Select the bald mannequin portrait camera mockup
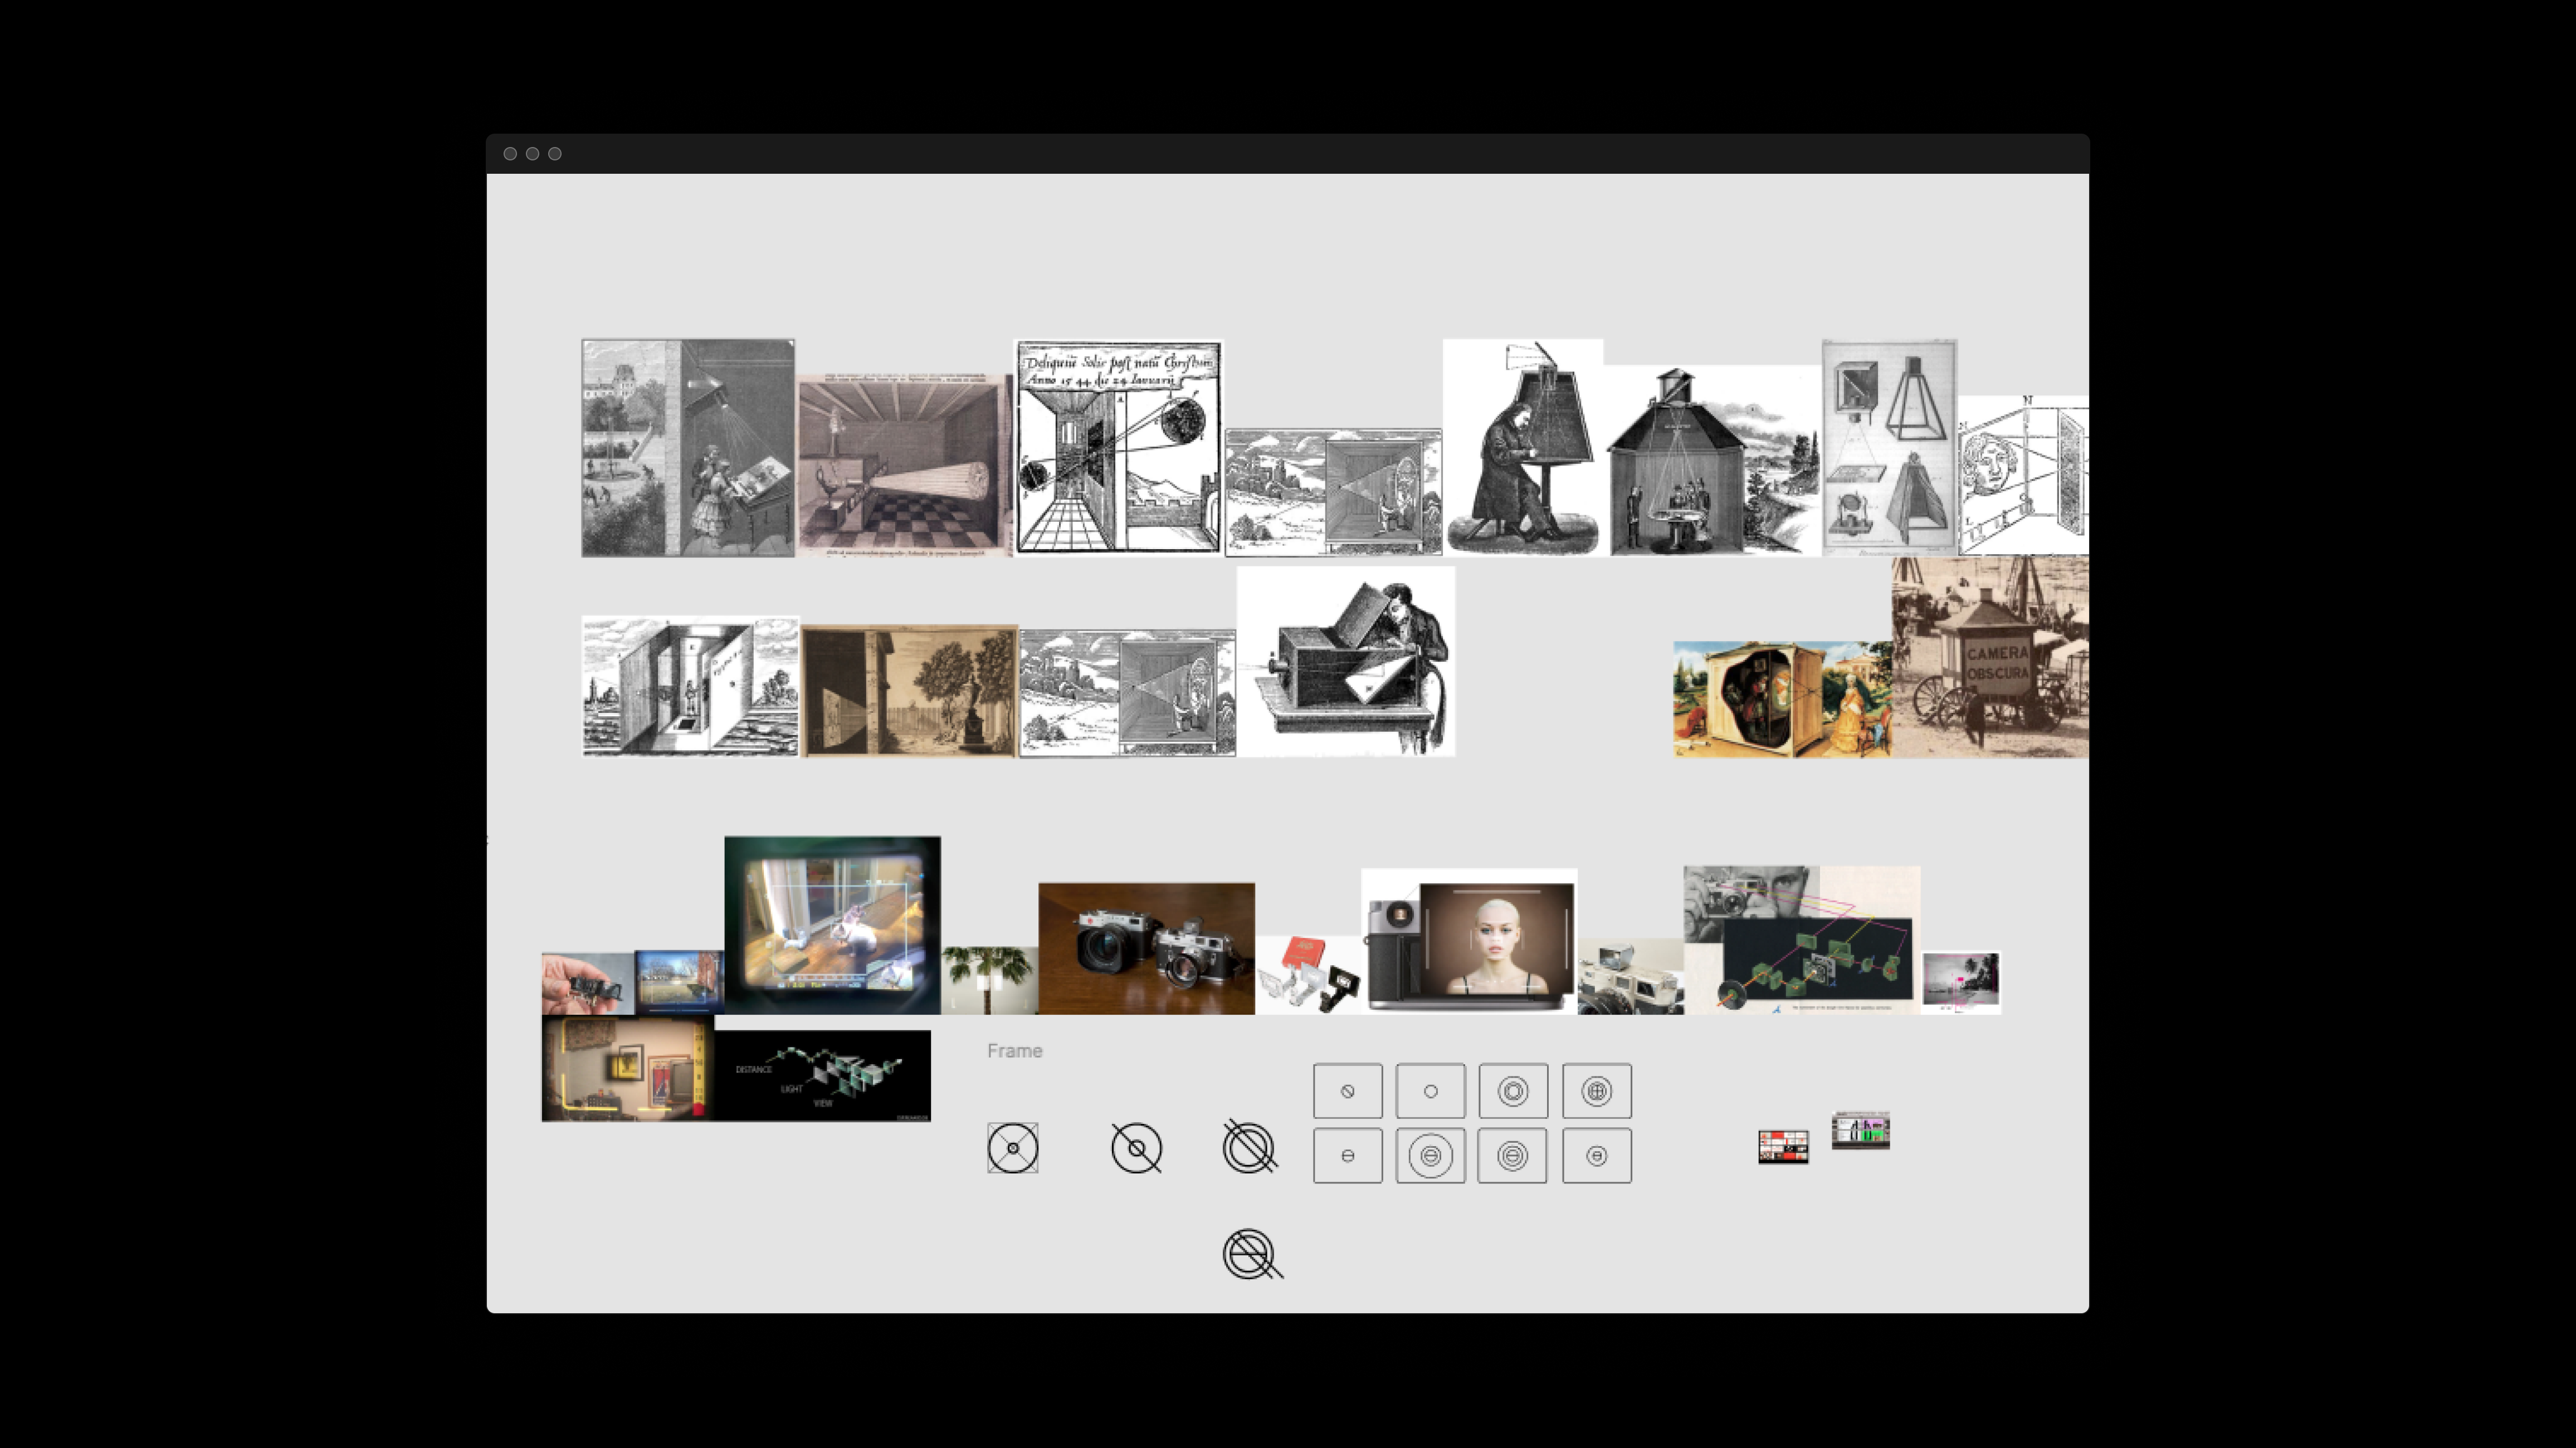Image resolution: width=2576 pixels, height=1448 pixels. pyautogui.click(x=1469, y=941)
